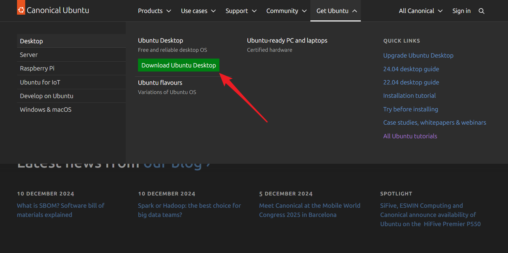Open the Support dropdown menu
Viewport: 508px width, 253px height.
coord(241,11)
